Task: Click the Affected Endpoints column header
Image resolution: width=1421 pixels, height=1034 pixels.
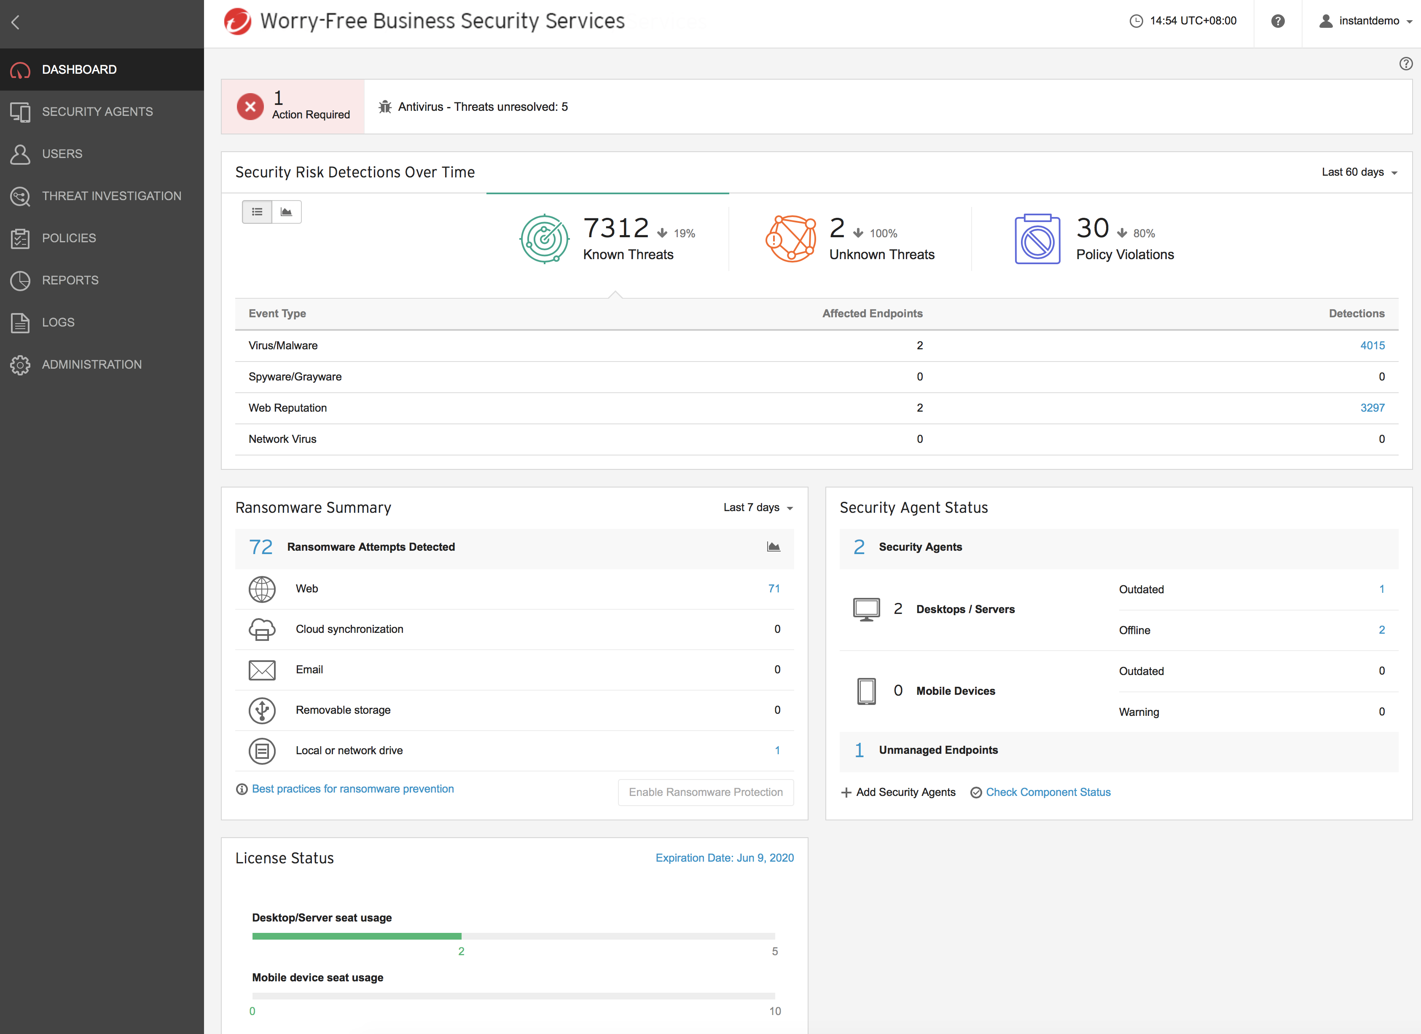Action: (872, 314)
